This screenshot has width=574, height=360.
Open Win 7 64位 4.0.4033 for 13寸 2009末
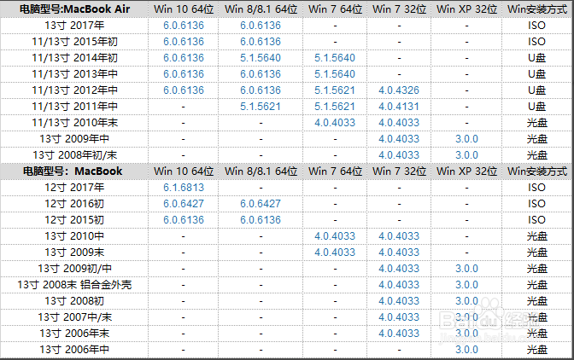[335, 253]
